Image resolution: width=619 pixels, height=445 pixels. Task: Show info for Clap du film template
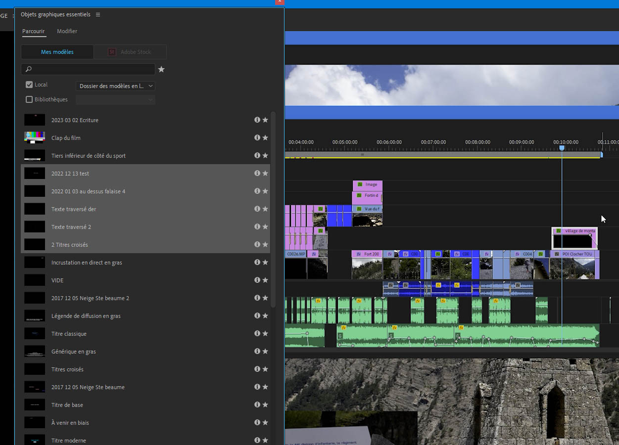pos(257,137)
